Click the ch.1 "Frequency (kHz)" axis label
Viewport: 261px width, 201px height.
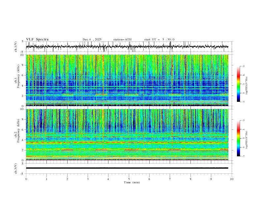coord(18,77)
